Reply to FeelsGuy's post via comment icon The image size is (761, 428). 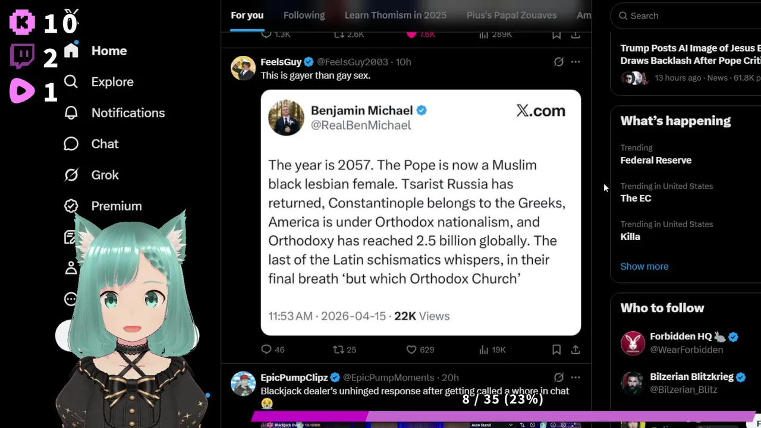pos(266,350)
